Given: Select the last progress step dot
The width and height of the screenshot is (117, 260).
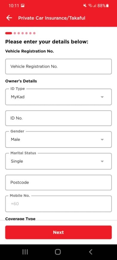Looking at the screenshot, I should tap(34, 33).
